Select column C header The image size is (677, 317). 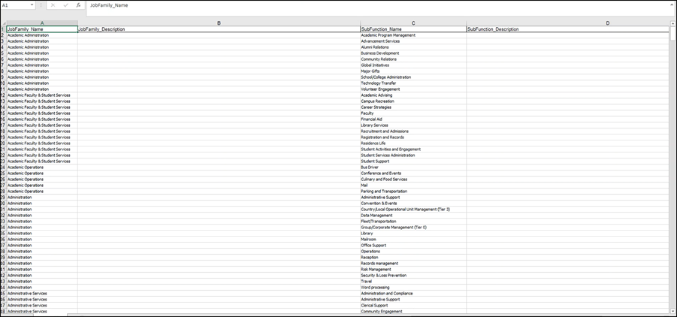point(413,23)
